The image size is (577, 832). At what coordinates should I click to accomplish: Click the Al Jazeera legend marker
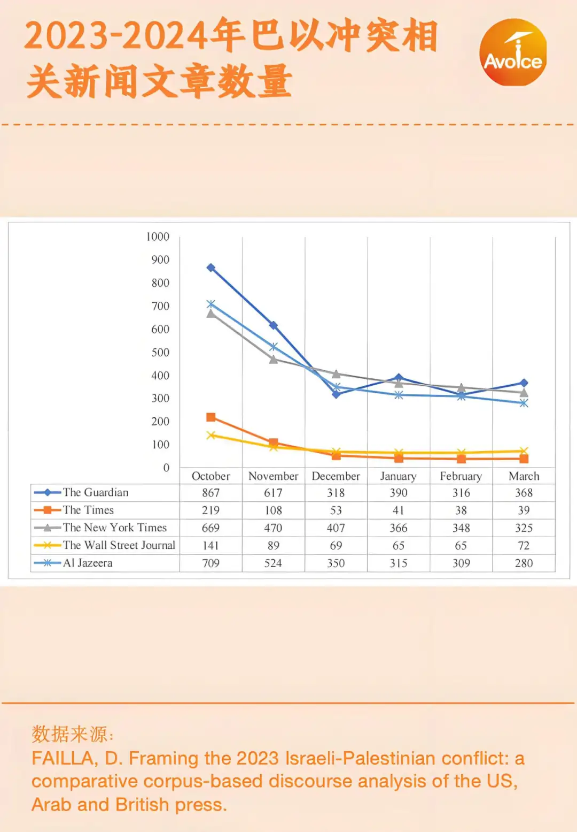[x=48, y=563]
